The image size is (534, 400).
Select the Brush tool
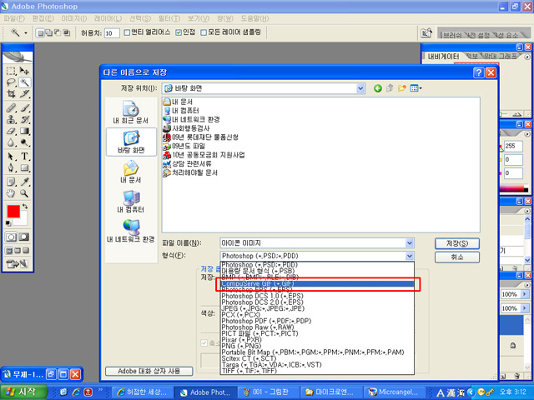24,108
